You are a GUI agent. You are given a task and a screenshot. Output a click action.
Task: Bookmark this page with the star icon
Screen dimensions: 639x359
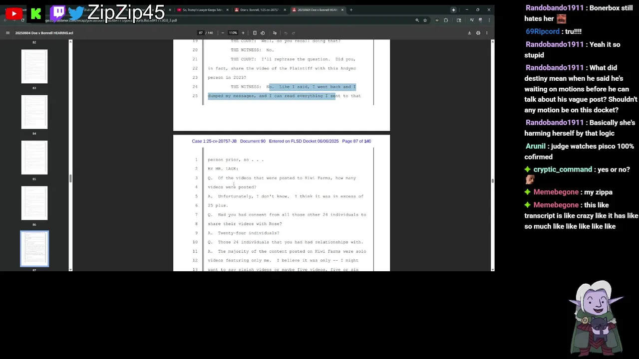[x=425, y=20]
